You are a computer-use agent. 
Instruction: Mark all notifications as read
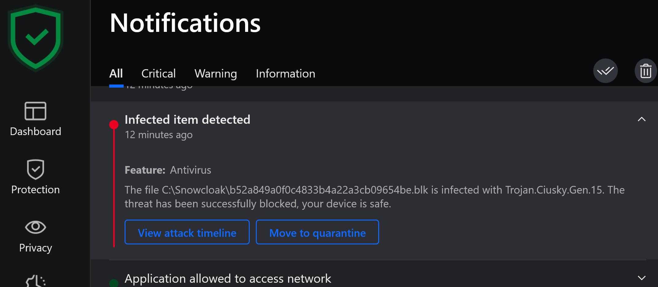pyautogui.click(x=605, y=71)
